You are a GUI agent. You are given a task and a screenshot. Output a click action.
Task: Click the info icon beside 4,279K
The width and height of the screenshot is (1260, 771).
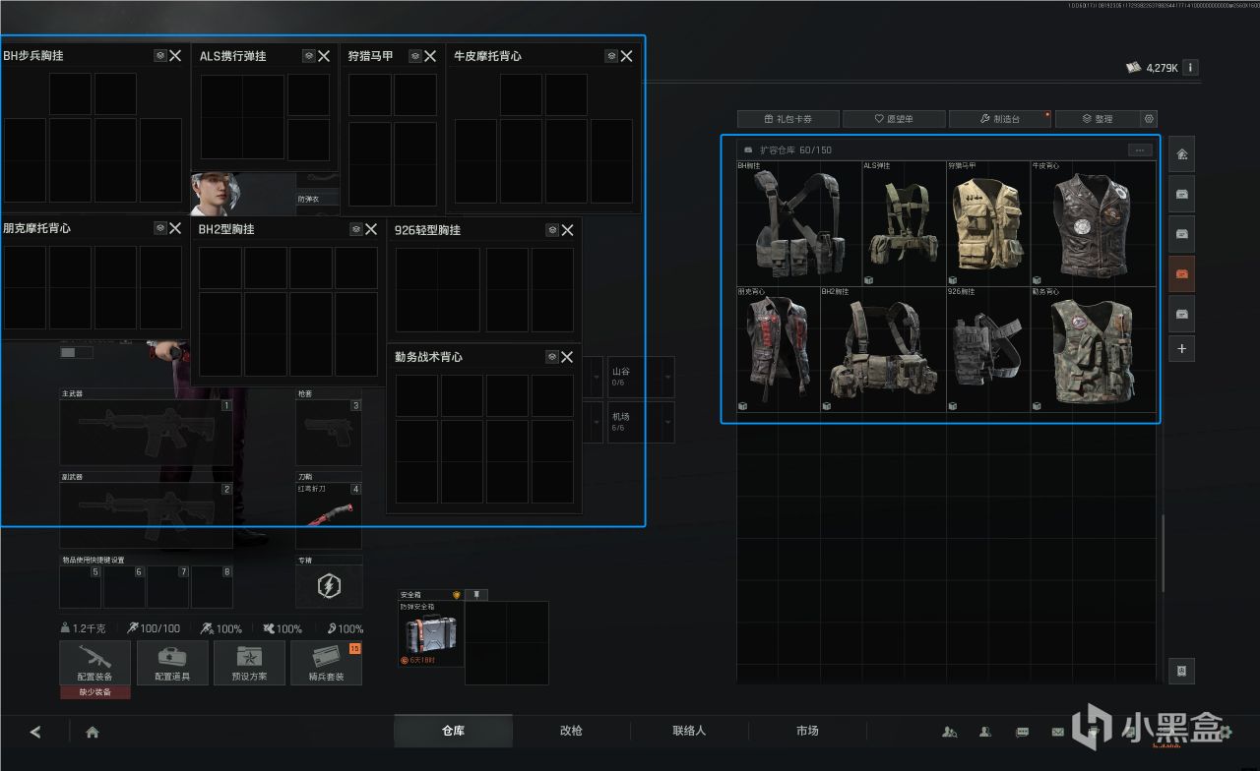point(1191,68)
